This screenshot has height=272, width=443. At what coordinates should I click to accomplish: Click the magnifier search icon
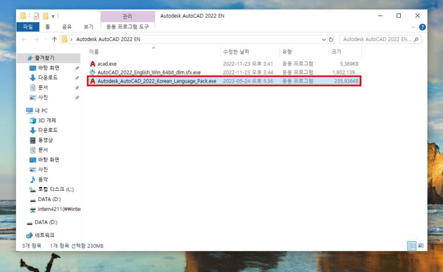click(x=416, y=39)
